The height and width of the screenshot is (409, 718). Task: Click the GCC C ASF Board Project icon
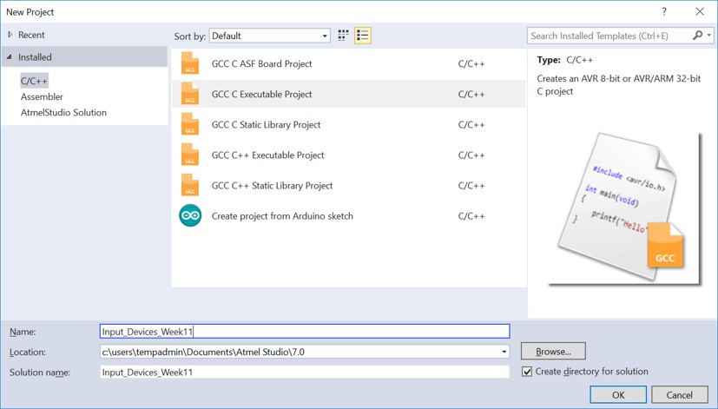pyautogui.click(x=189, y=63)
